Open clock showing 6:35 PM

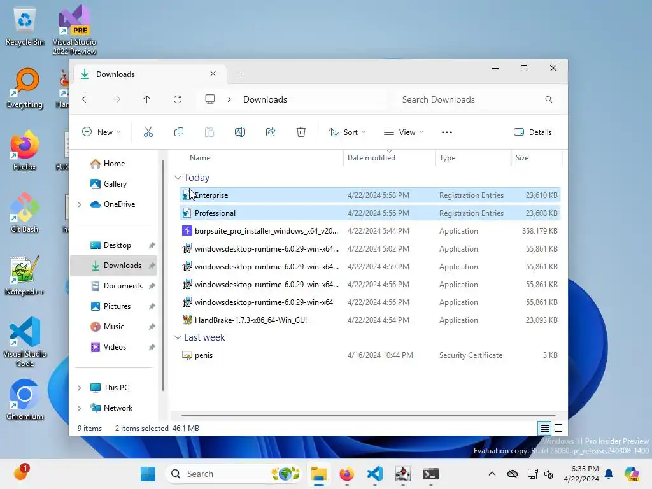(x=581, y=474)
